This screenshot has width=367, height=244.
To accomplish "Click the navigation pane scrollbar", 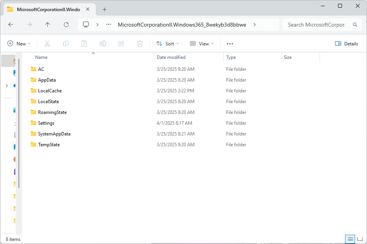I will click(x=19, y=124).
